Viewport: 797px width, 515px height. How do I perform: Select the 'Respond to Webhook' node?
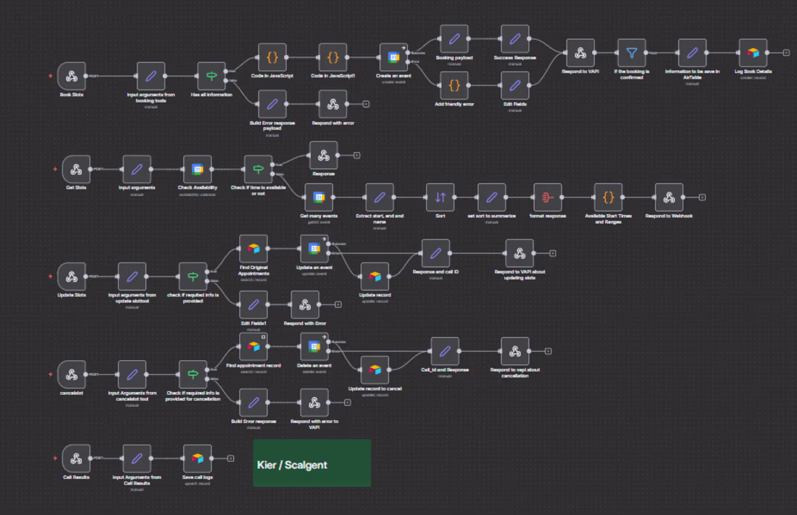[669, 197]
